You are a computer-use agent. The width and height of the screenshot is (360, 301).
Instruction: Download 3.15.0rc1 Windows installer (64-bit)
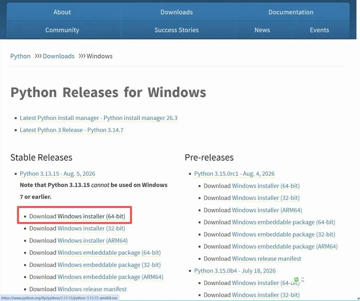266,186
